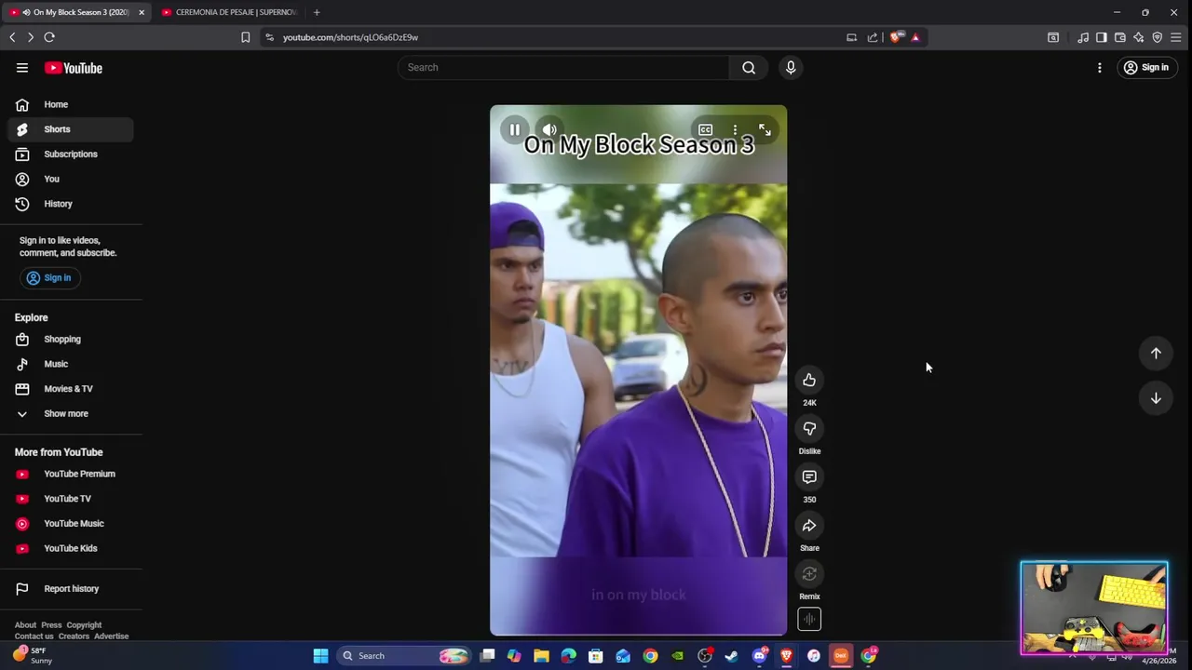Click the share page icon in address bar

(x=873, y=37)
